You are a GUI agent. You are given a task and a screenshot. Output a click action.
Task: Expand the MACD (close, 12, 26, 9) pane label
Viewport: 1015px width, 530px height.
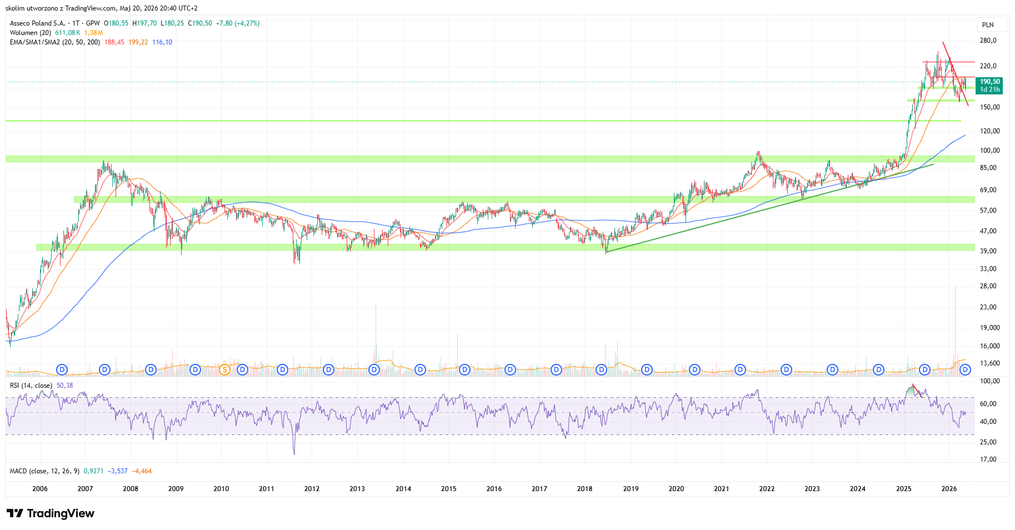[x=45, y=471]
